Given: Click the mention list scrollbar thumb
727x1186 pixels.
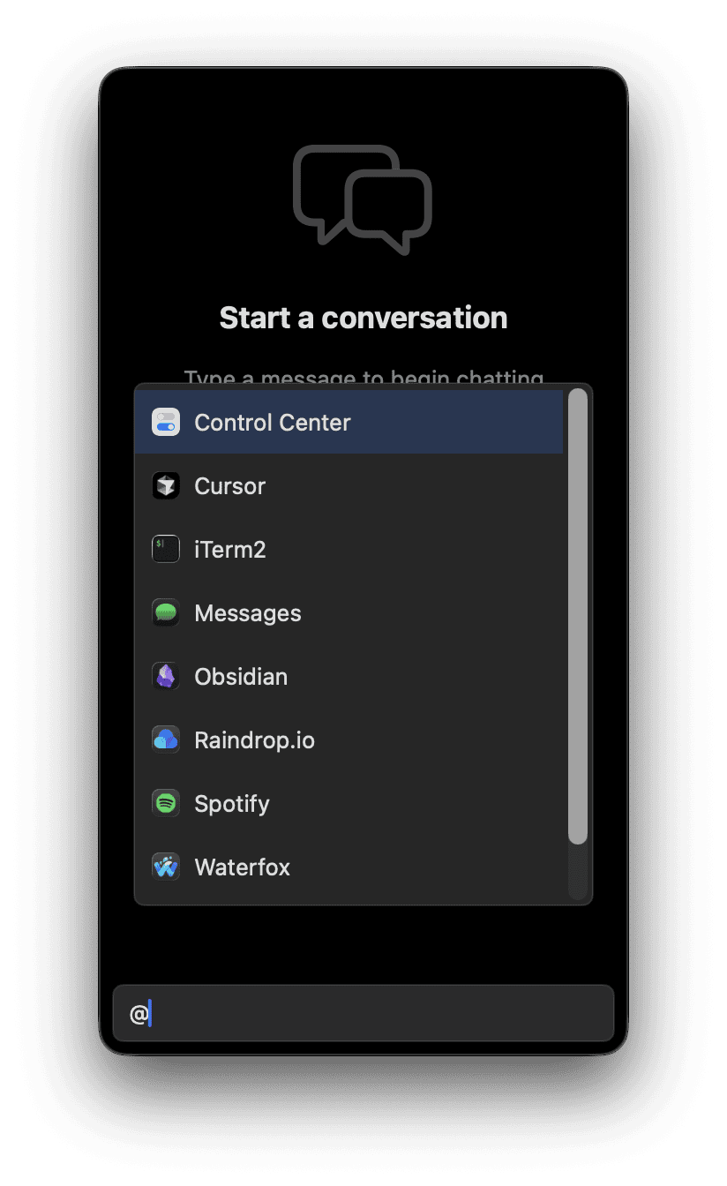Looking at the screenshot, I should 578,617.
